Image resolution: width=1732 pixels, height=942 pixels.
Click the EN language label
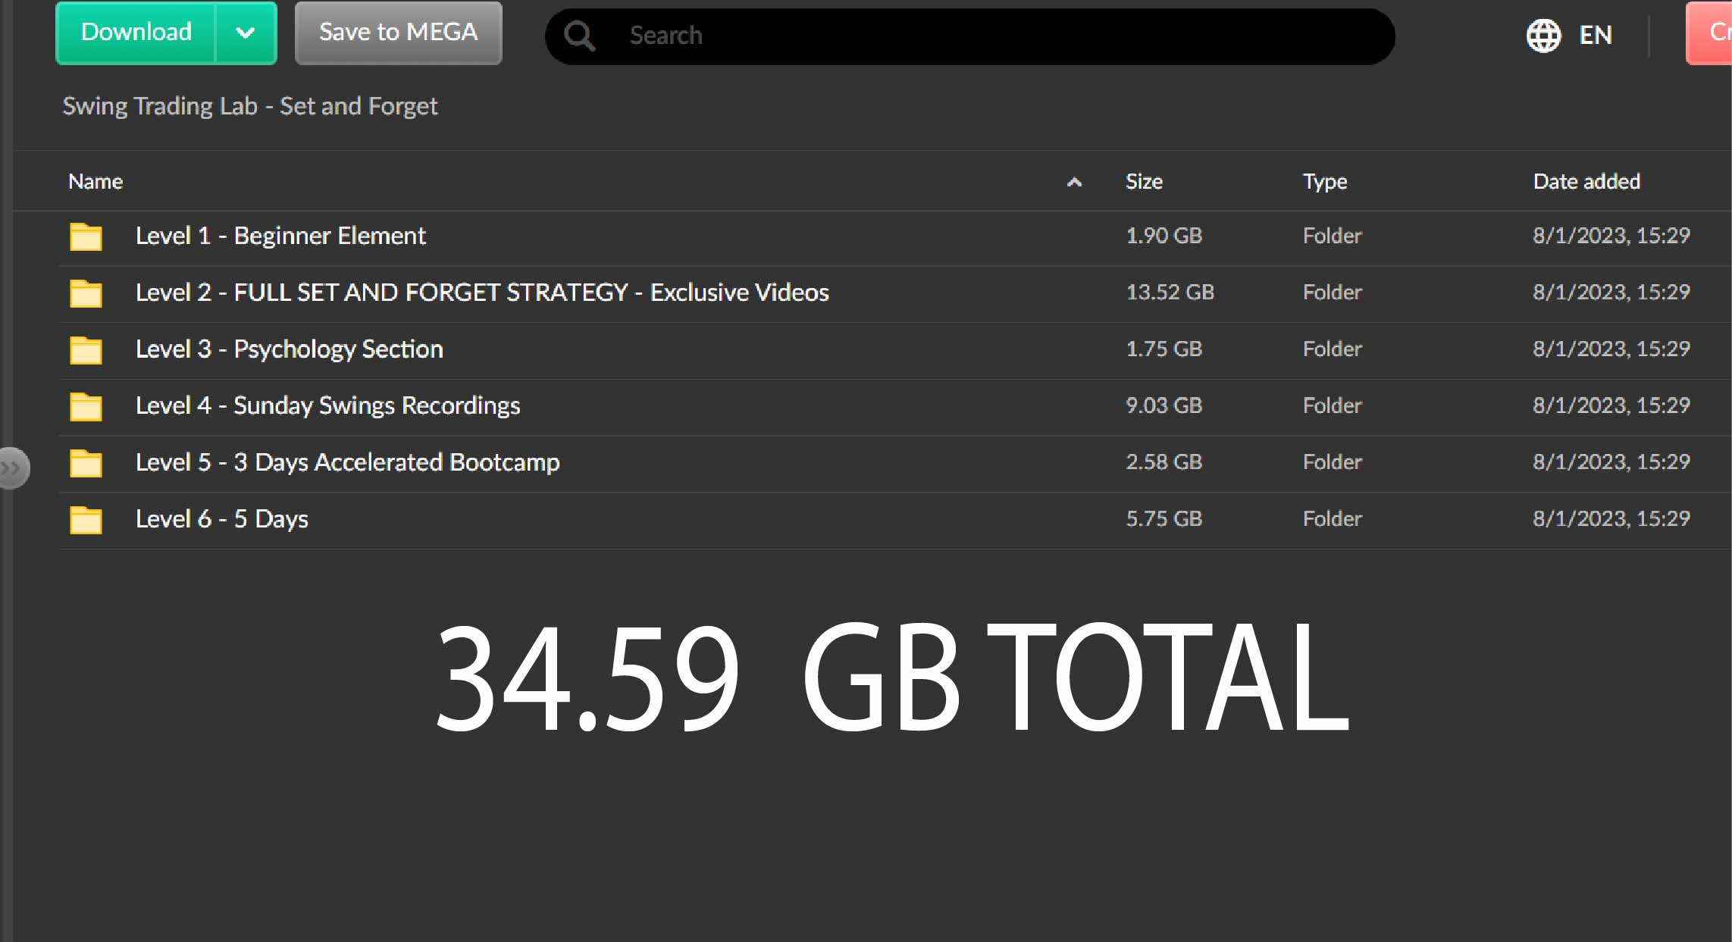pos(1595,35)
